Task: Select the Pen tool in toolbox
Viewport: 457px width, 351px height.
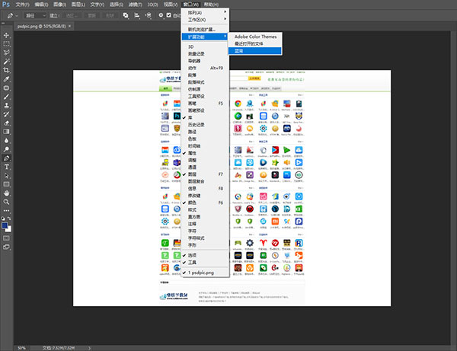Action: click(x=6, y=158)
